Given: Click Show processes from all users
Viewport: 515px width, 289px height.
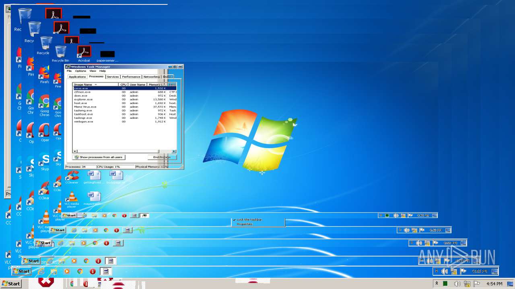Looking at the screenshot, I should (x=99, y=157).
